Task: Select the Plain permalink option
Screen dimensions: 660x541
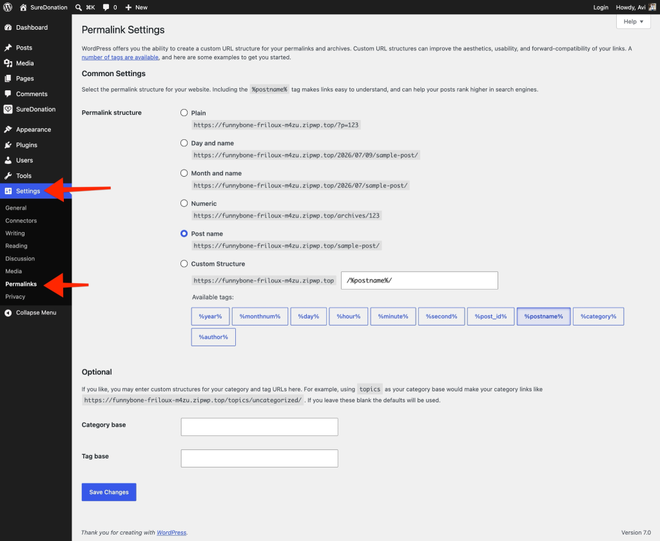Action: point(184,113)
